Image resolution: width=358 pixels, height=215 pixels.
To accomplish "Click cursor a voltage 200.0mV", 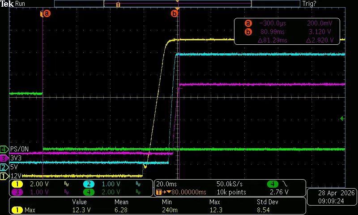I will pos(320,23).
